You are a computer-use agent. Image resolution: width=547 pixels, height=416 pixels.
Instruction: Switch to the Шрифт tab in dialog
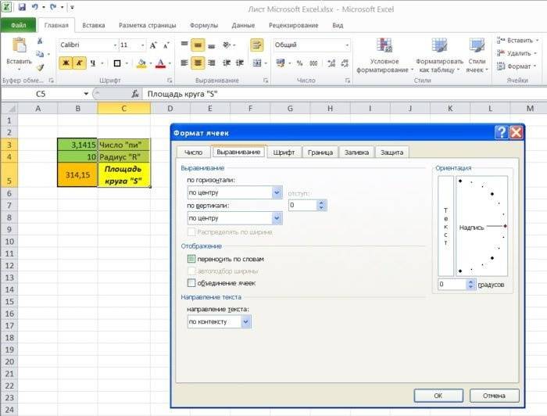tap(282, 152)
